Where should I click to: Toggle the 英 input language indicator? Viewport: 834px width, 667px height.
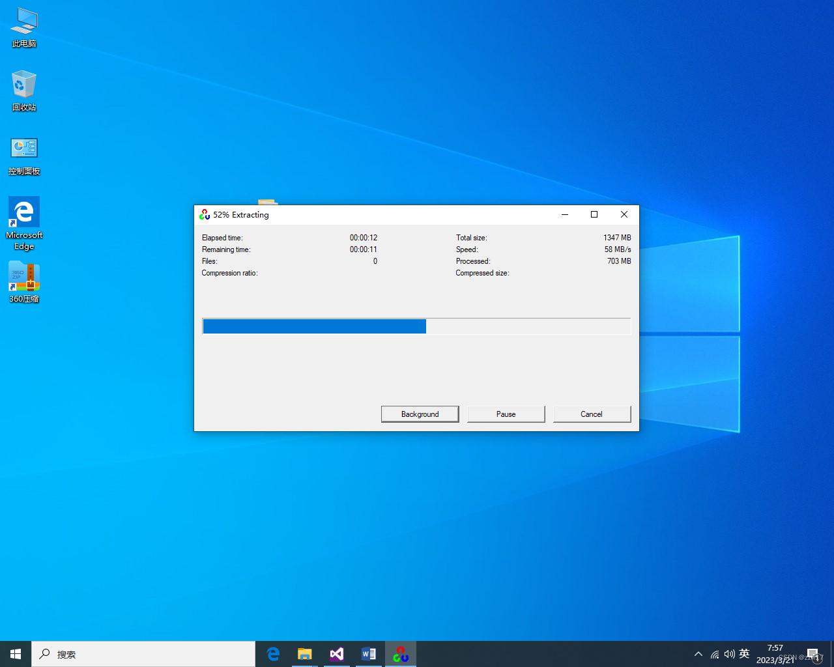(x=745, y=654)
